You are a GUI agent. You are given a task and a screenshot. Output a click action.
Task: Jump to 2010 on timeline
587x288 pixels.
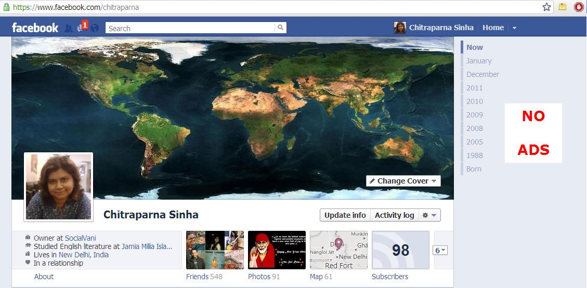coord(474,101)
